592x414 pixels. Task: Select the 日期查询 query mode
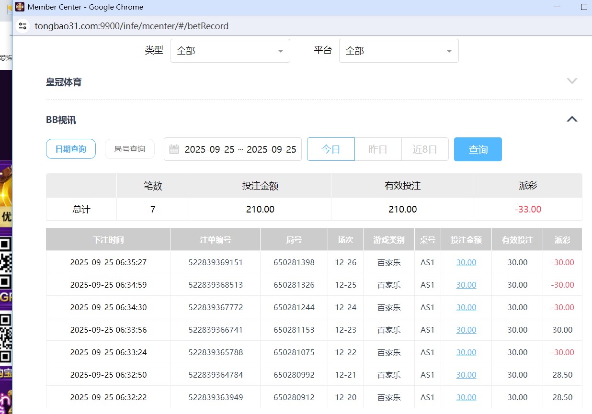click(70, 149)
